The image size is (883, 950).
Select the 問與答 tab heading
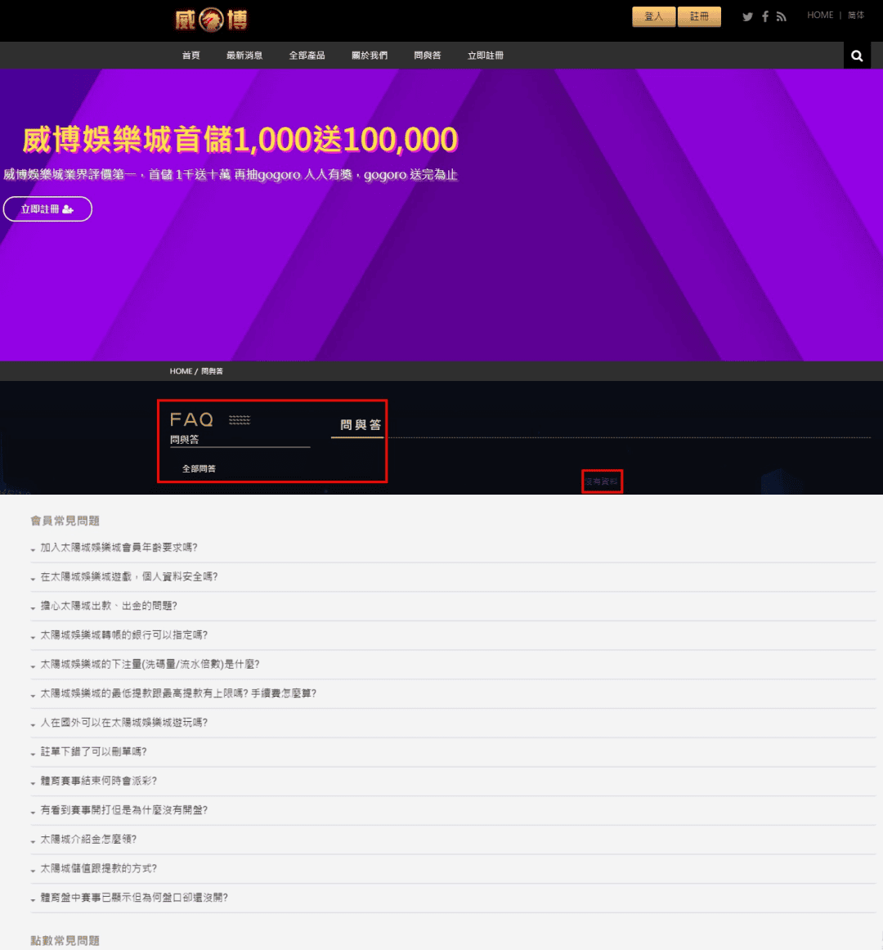(x=360, y=424)
